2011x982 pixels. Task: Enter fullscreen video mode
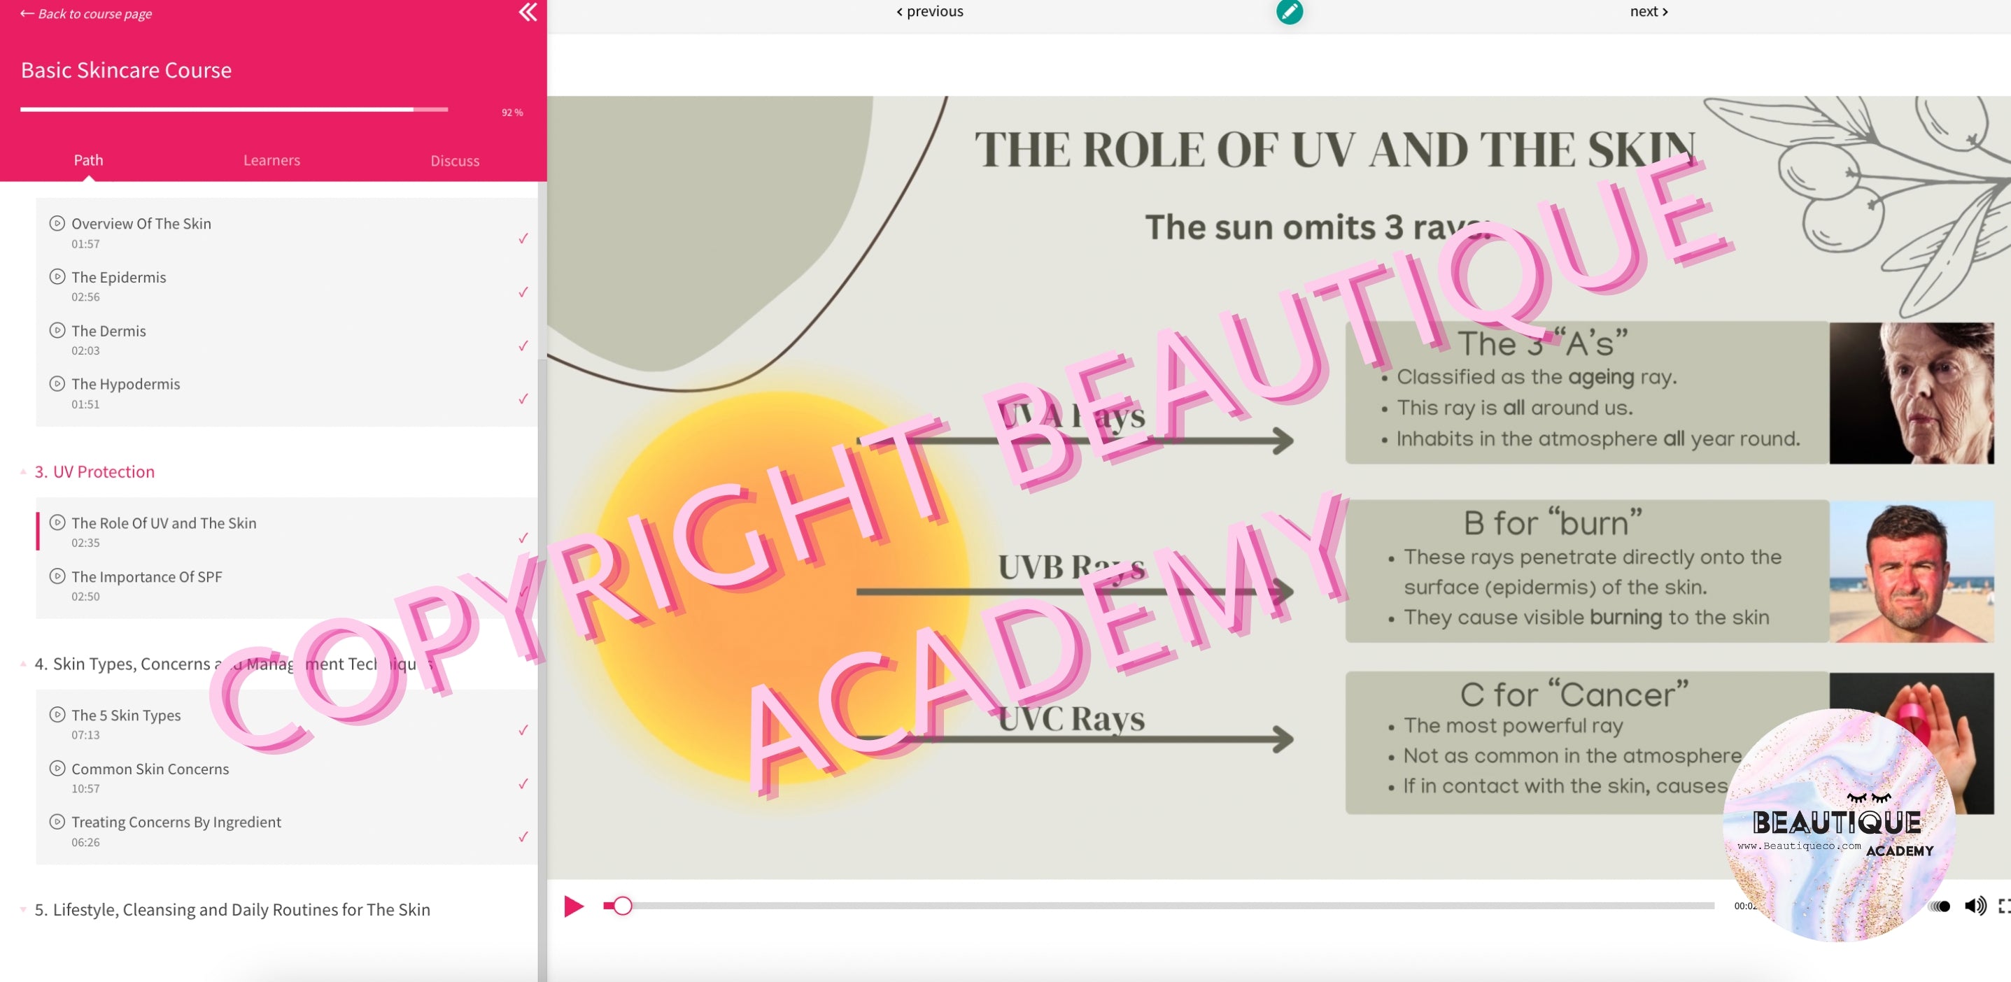(2003, 906)
